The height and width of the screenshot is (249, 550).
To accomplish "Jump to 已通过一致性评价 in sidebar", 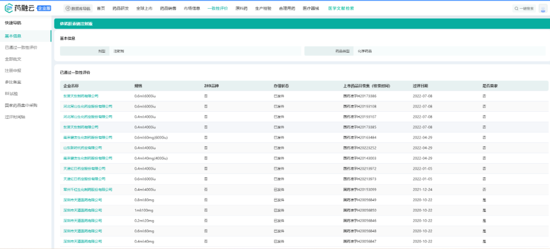I will click(21, 47).
